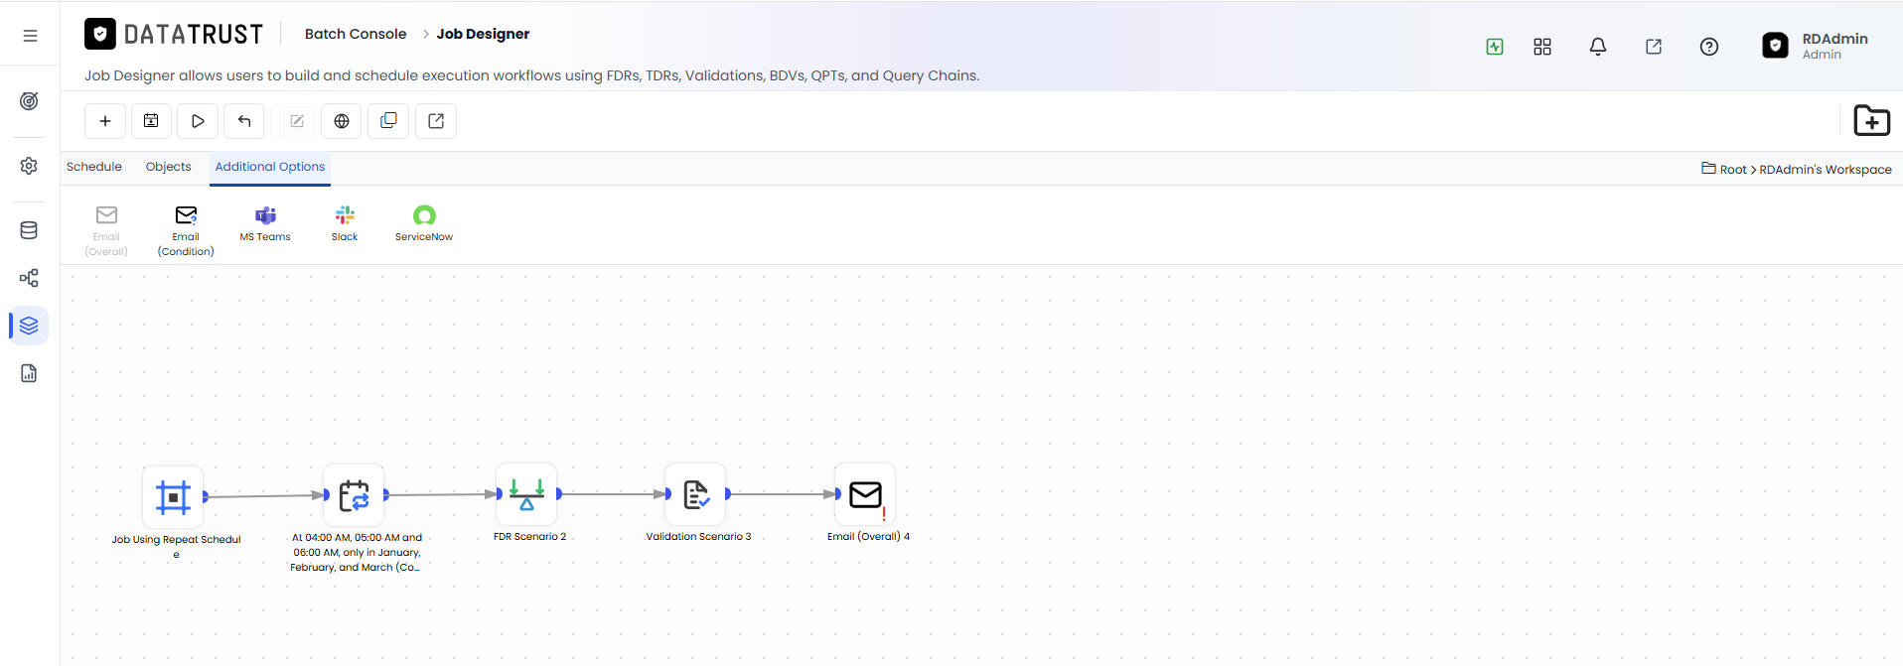Select the Email (Overall) option icon
Screen dimensions: 1903x666
tap(106, 230)
